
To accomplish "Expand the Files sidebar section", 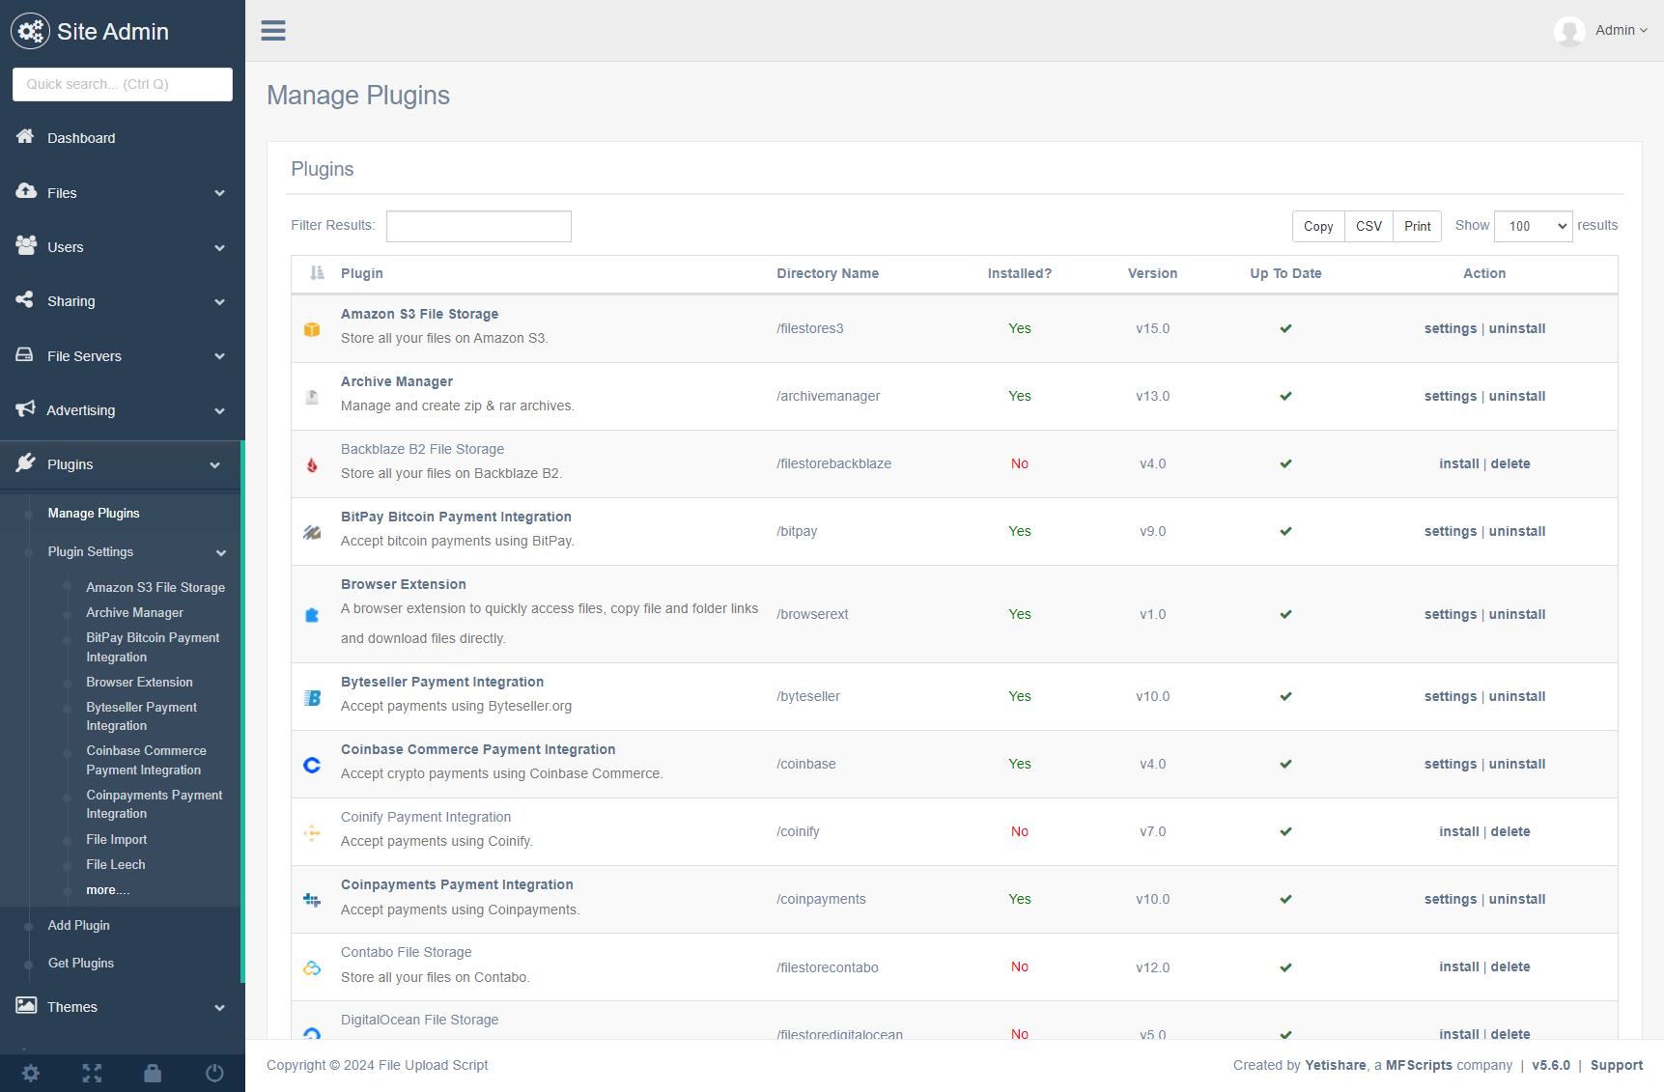I will 123,193.
